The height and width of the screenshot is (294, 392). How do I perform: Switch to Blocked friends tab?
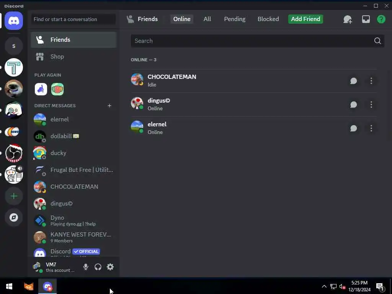click(x=268, y=19)
